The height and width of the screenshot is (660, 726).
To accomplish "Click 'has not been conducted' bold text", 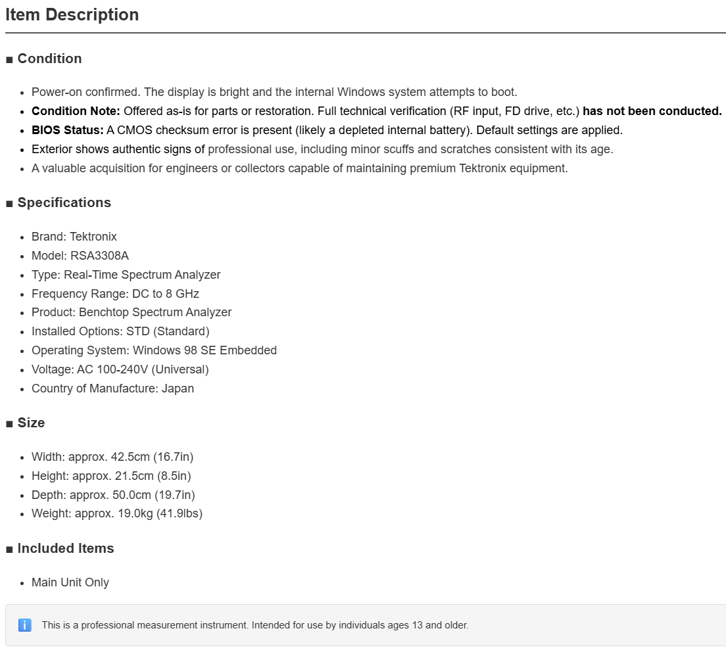I will coord(652,111).
